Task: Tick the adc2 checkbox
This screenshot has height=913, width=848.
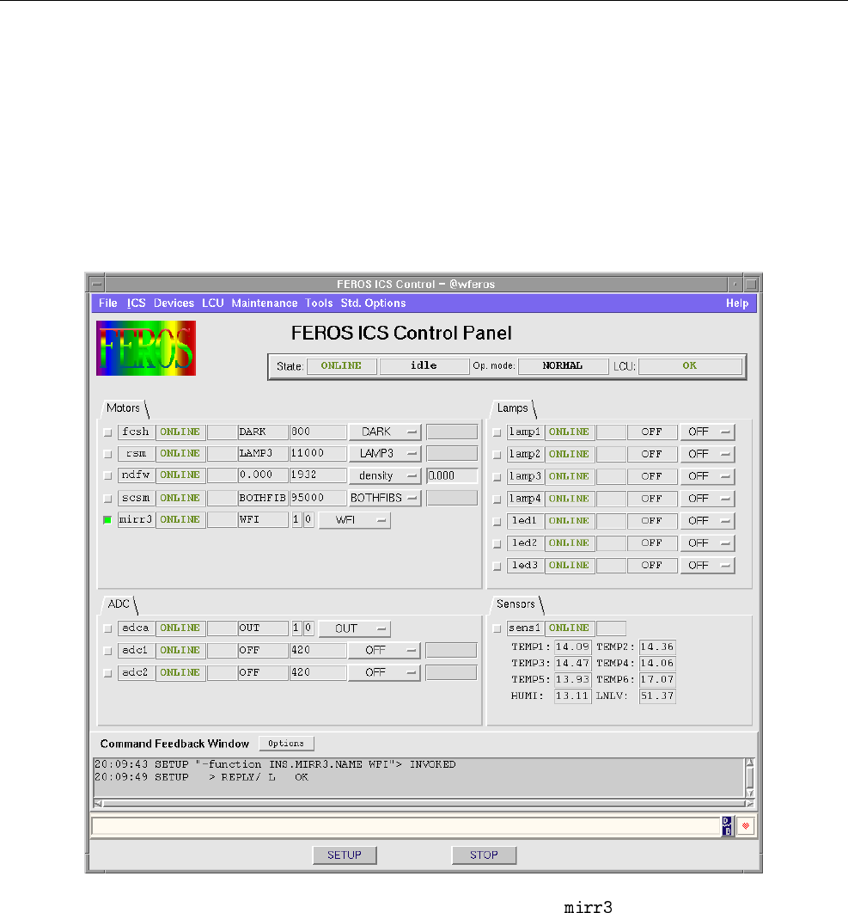Action: [107, 673]
